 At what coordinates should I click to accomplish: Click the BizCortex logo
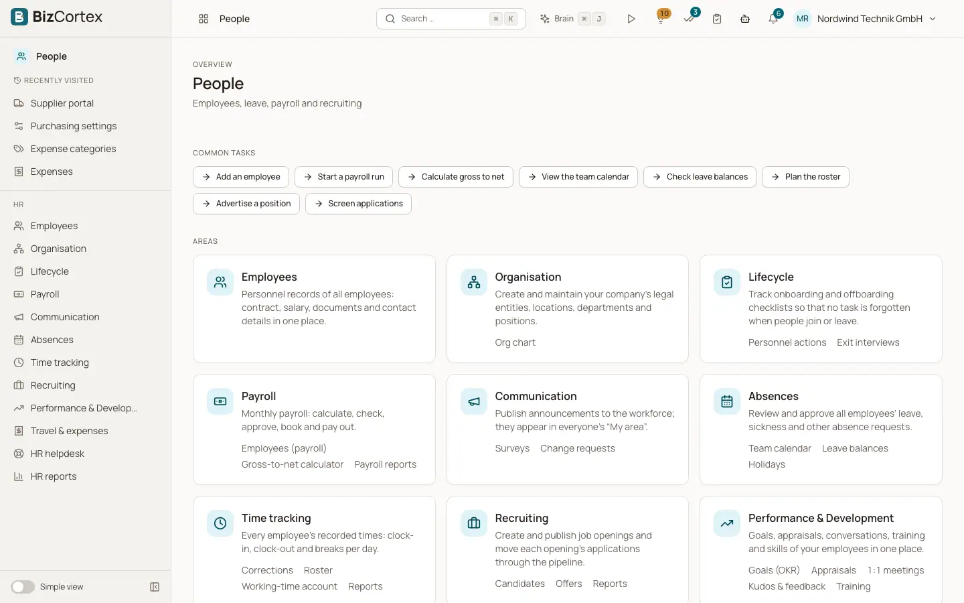pos(57,17)
